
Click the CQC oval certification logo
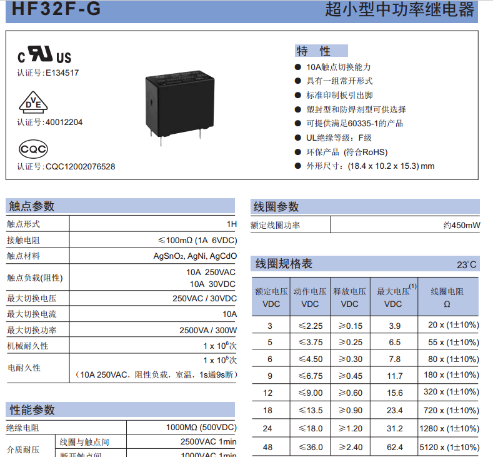coord(33,149)
